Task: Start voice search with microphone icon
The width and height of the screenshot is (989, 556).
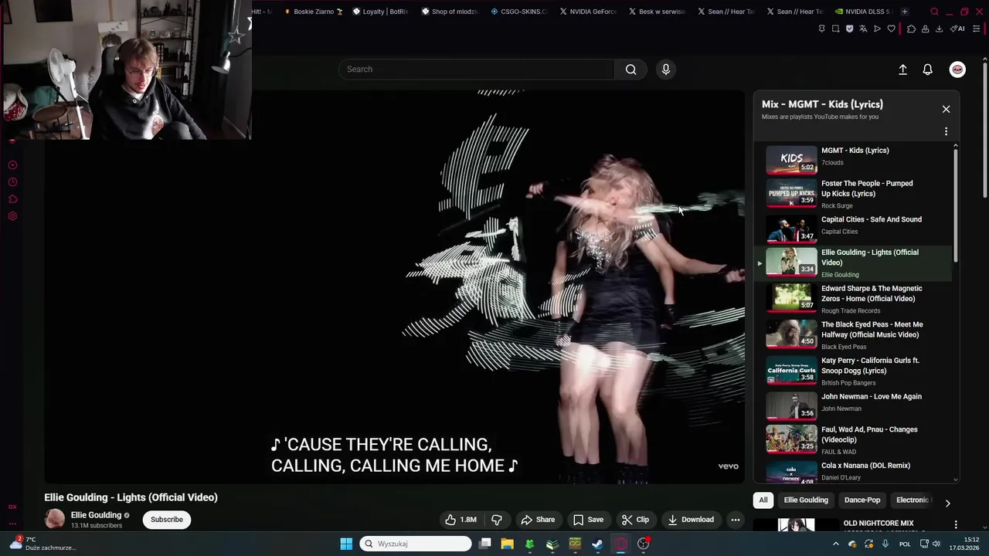Action: tap(666, 69)
